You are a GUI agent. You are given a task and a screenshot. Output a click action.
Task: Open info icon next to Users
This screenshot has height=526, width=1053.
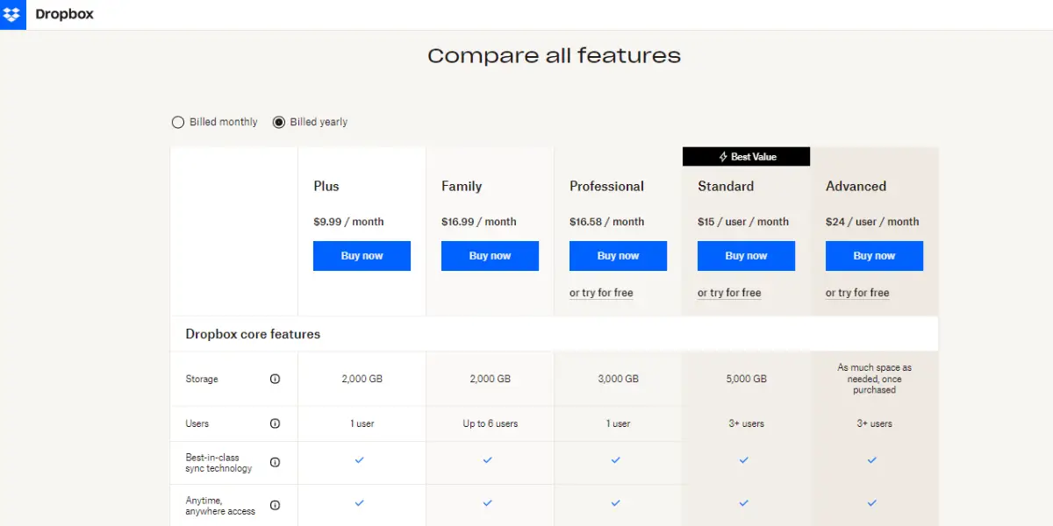[275, 423]
